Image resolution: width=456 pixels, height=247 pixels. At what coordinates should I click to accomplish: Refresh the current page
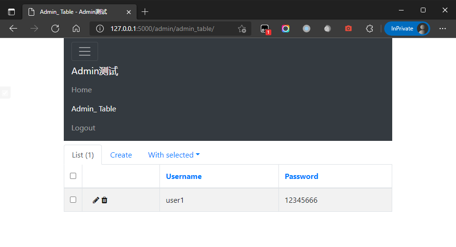(55, 29)
